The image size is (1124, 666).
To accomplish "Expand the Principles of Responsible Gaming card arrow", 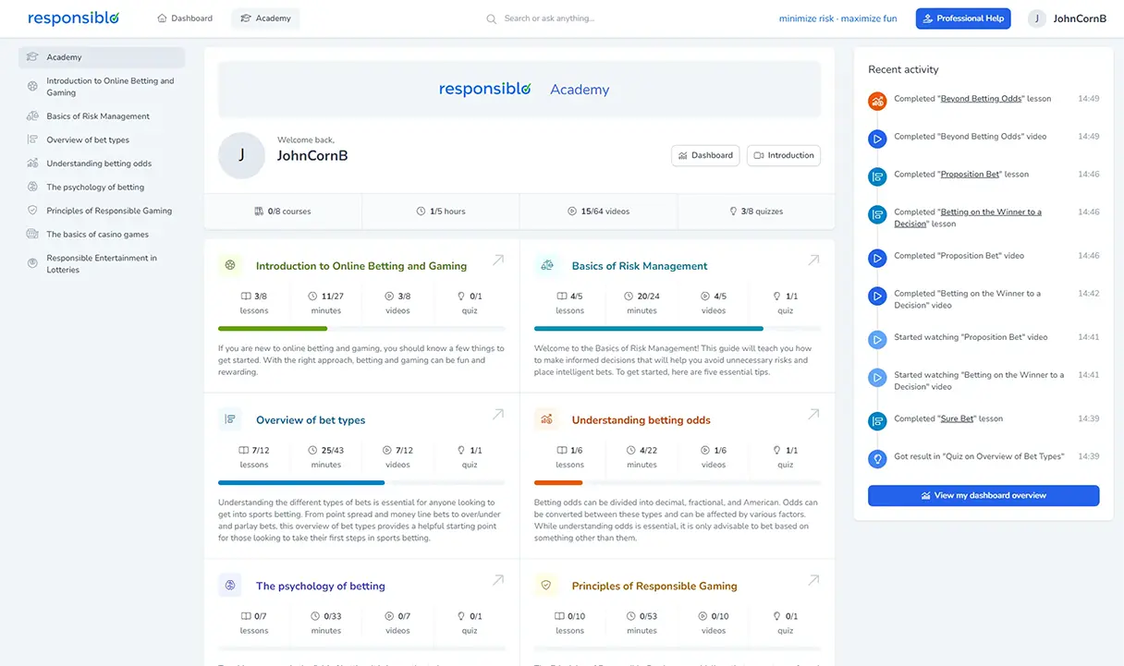I will [x=813, y=579].
